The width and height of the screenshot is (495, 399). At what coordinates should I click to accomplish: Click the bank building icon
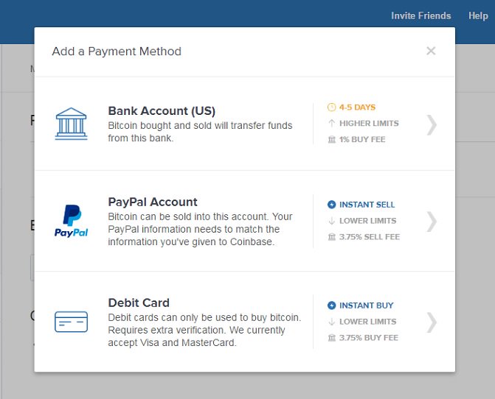pos(71,124)
